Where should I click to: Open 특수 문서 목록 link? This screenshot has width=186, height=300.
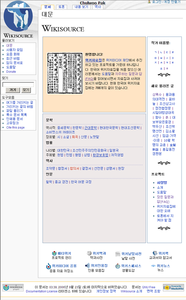[17, 115]
